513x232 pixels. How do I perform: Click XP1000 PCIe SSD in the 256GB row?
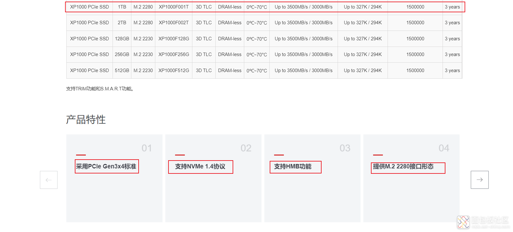tap(90, 54)
